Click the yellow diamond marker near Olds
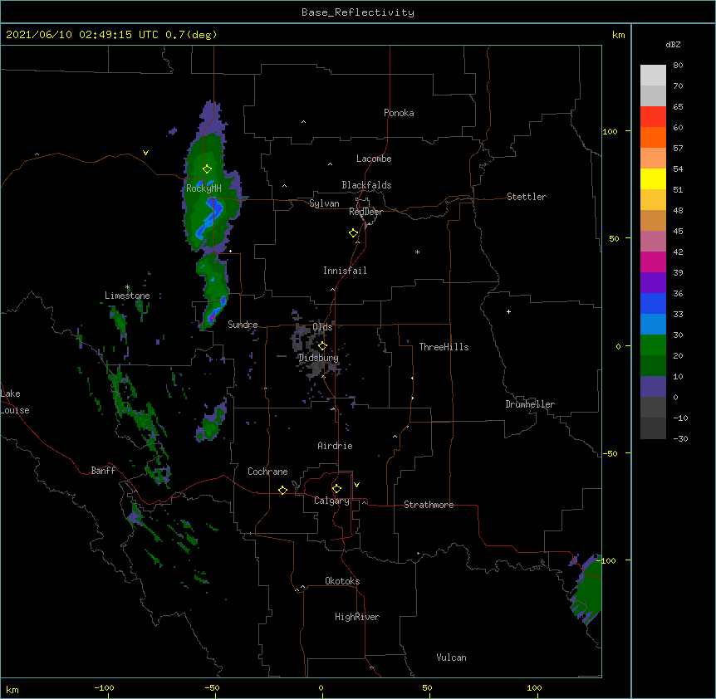This screenshot has width=716, height=699. click(x=322, y=345)
